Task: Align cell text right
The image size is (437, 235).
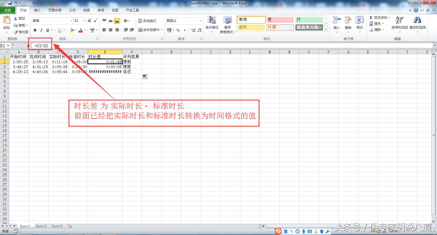Action: [117, 30]
